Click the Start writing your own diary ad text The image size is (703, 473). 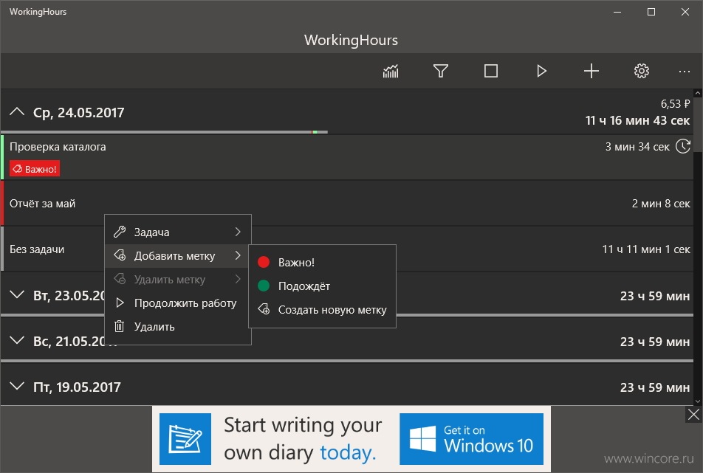[x=303, y=439]
